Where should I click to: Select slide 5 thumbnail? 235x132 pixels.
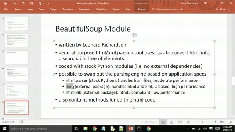coord(17,57)
